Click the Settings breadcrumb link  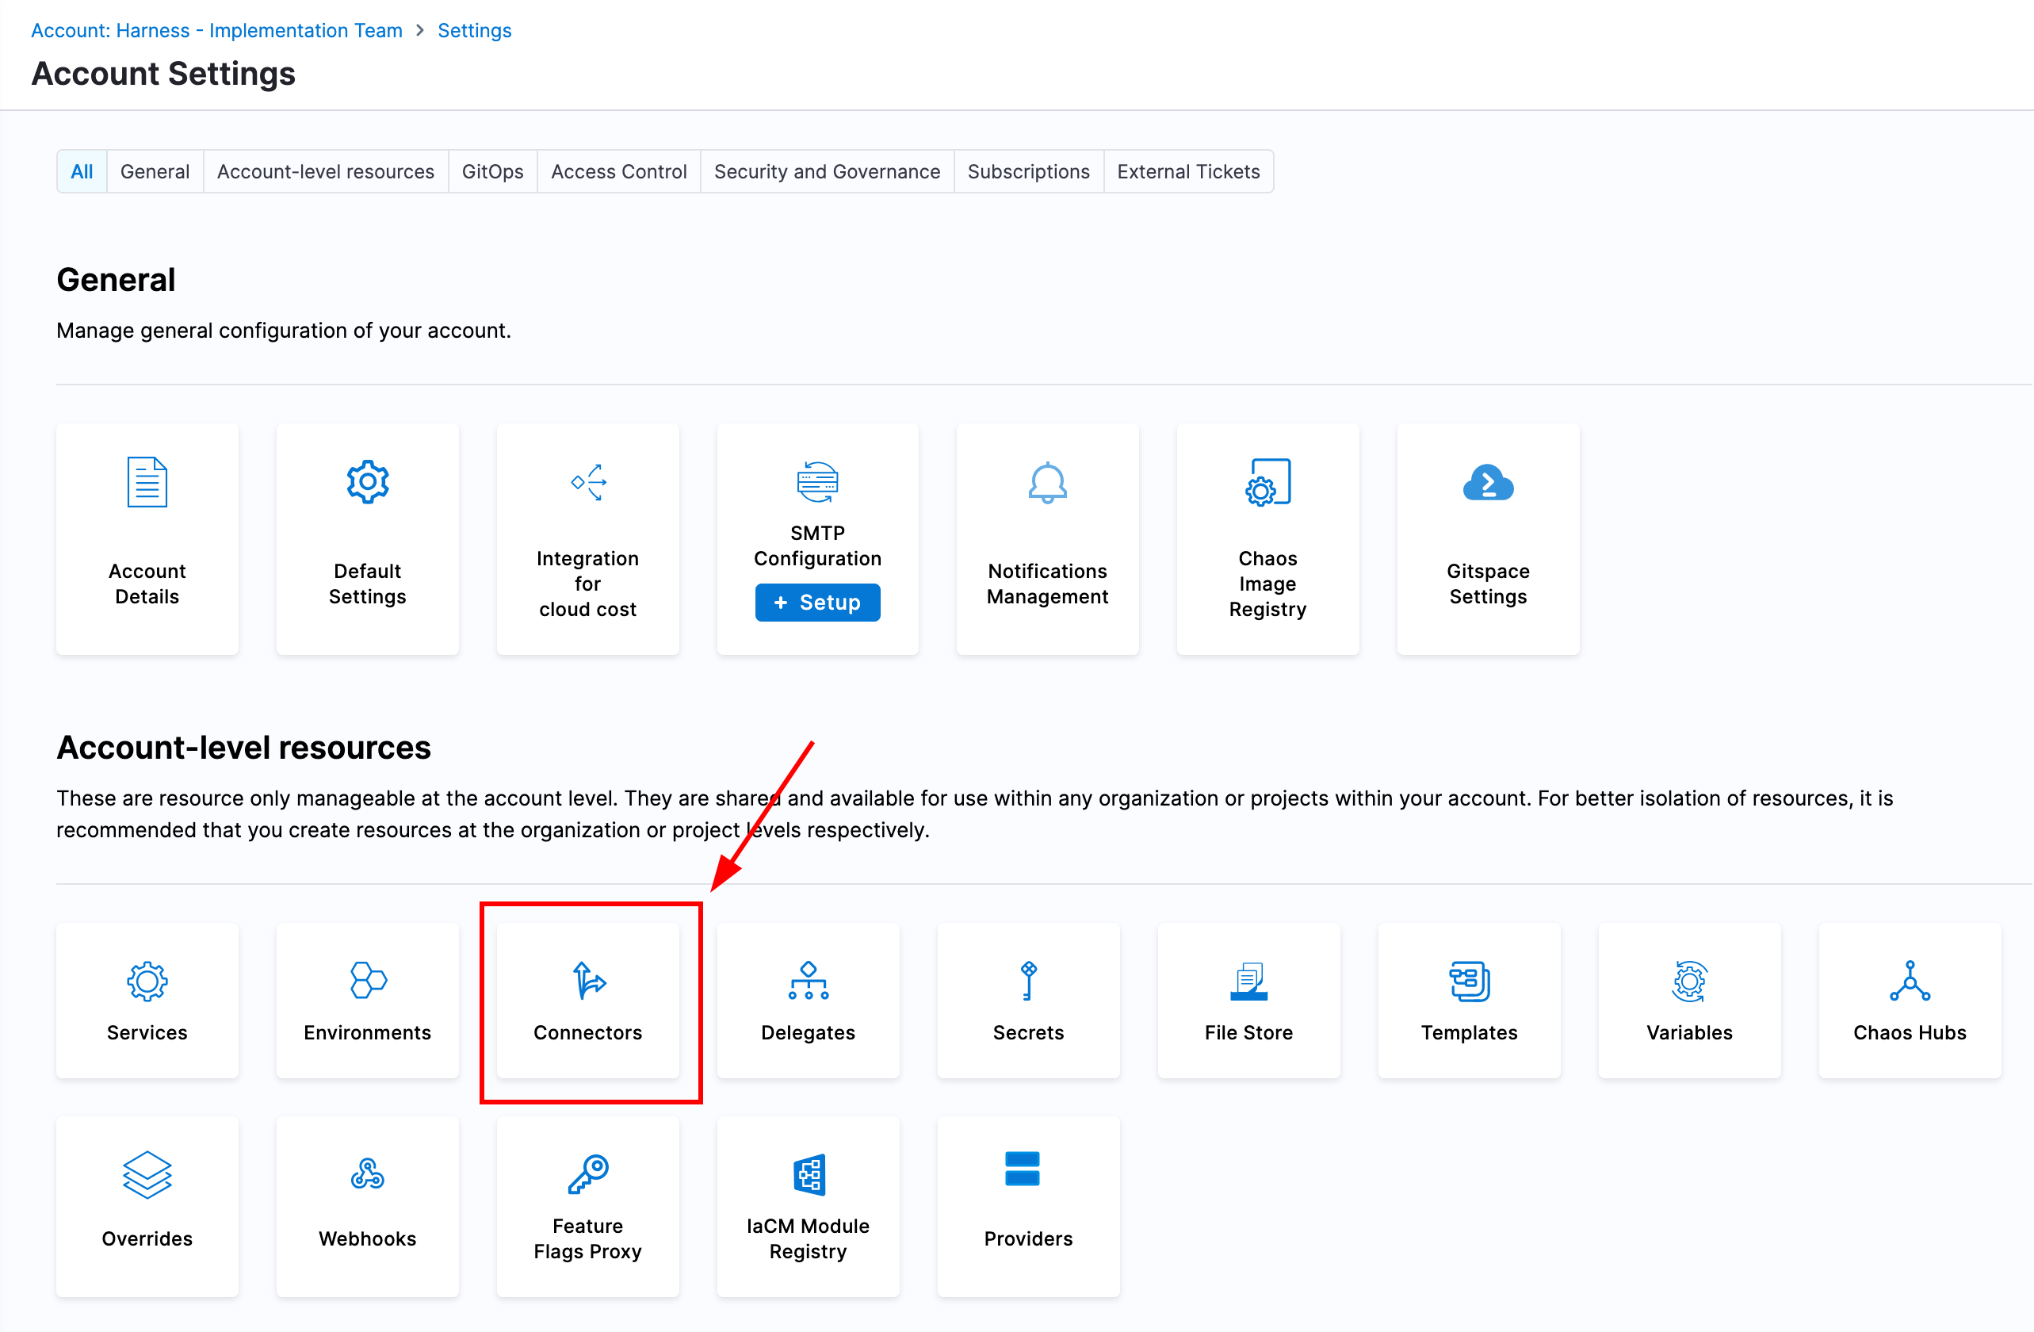pyautogui.click(x=474, y=30)
